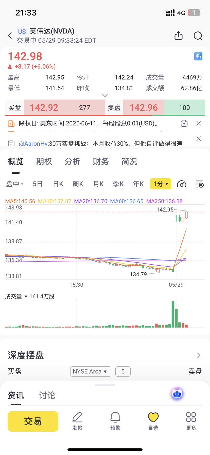Tap the blue robot assistant icon
210x455 pixels.
177,394
